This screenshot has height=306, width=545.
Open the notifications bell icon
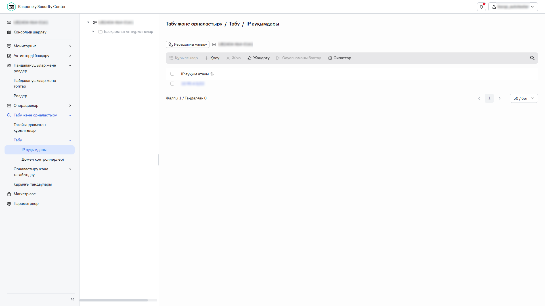[481, 7]
